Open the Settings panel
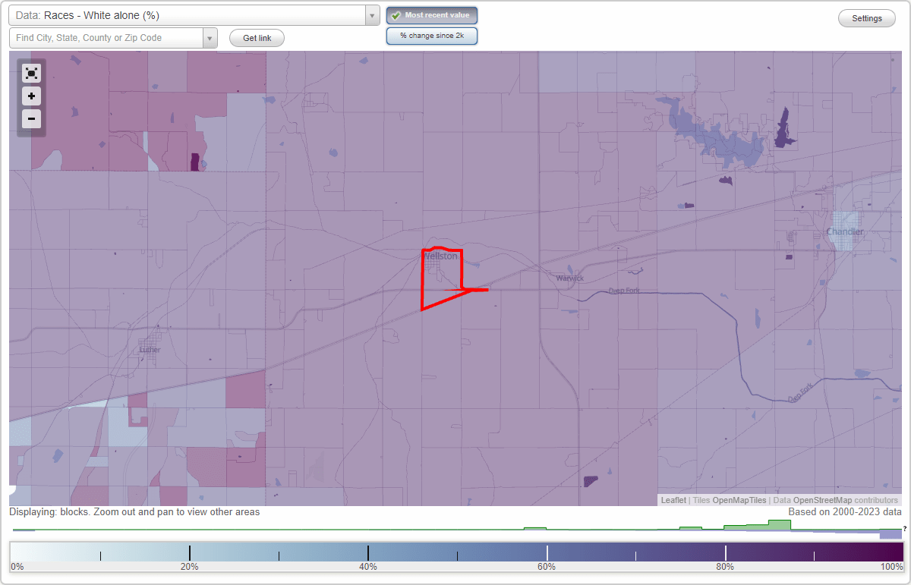Image resolution: width=911 pixels, height=585 pixels. tap(866, 17)
